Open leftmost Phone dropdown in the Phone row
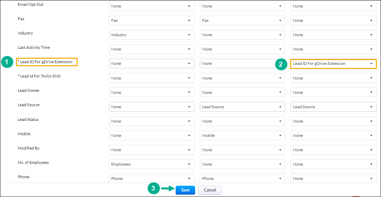The image size is (381, 197). pyautogui.click(x=152, y=179)
